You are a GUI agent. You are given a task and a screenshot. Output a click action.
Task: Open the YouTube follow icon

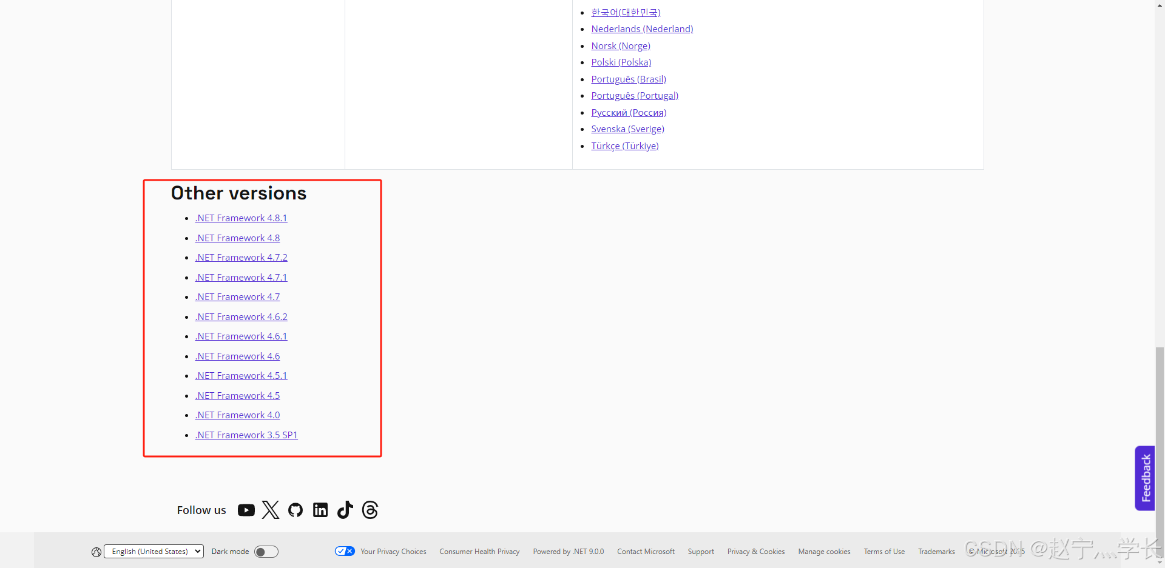click(246, 510)
